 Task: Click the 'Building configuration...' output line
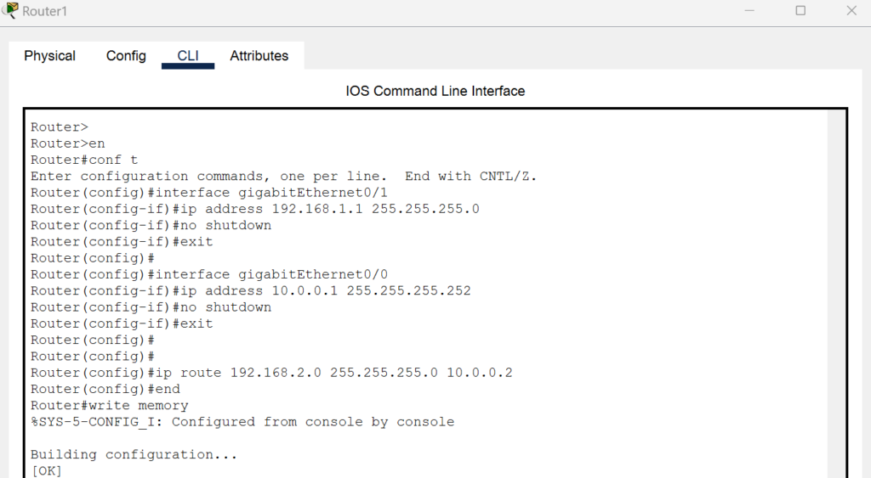point(134,455)
